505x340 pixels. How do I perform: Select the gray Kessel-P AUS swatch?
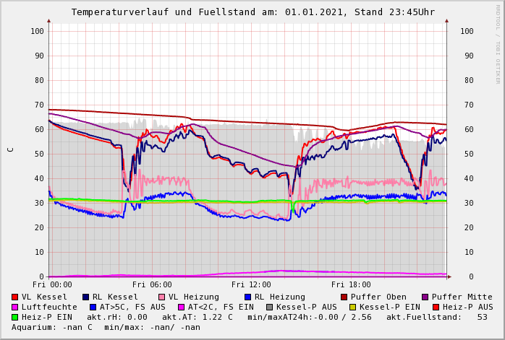268,307
